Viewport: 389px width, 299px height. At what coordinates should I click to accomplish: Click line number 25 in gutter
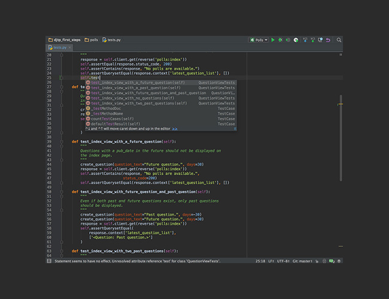point(49,78)
